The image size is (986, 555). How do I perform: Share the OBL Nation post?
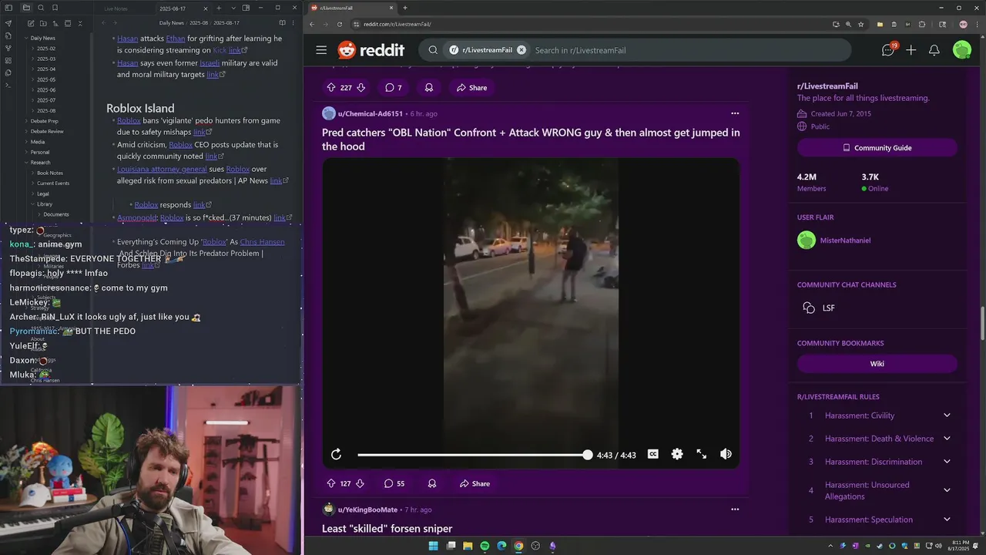pyautogui.click(x=475, y=483)
